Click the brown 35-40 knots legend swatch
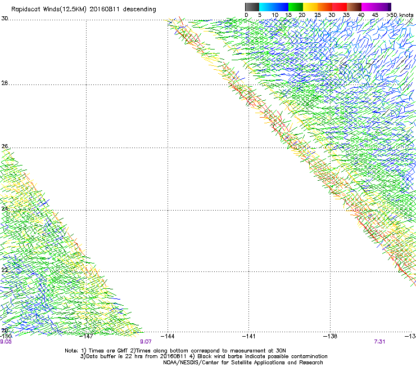 tap(354, 7)
